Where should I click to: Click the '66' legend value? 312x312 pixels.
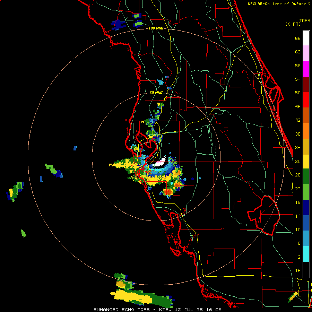298,38
